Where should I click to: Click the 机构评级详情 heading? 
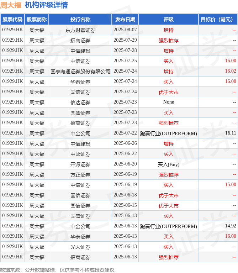pos(46,5)
